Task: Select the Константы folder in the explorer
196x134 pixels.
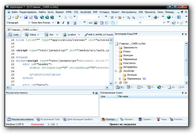Action: click(127, 63)
